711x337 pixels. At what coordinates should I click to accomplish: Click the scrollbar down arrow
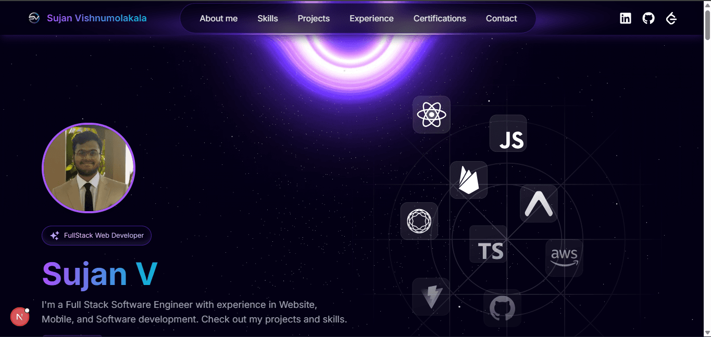pyautogui.click(x=707, y=332)
